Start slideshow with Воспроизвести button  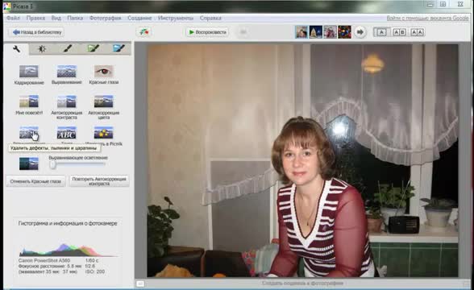click(207, 32)
